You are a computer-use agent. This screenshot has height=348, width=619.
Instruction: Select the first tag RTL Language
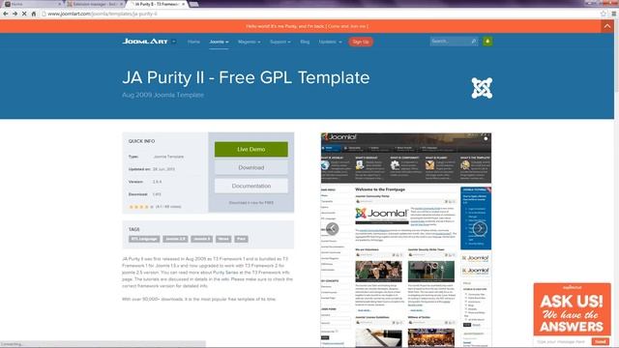[144, 239]
